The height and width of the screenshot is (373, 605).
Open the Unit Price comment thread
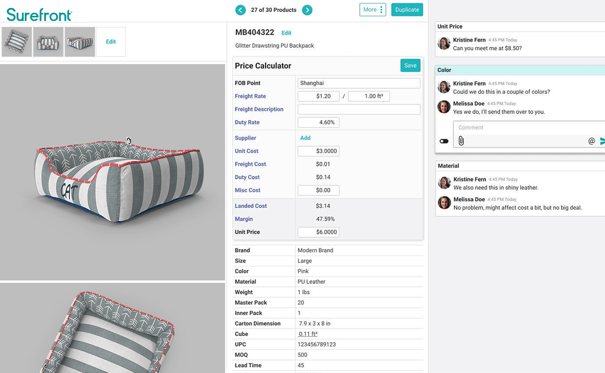[x=519, y=27]
